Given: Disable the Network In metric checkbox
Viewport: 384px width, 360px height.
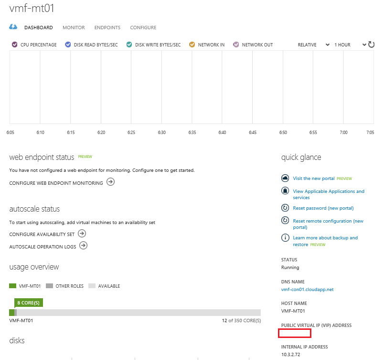Looking at the screenshot, I should coord(192,45).
